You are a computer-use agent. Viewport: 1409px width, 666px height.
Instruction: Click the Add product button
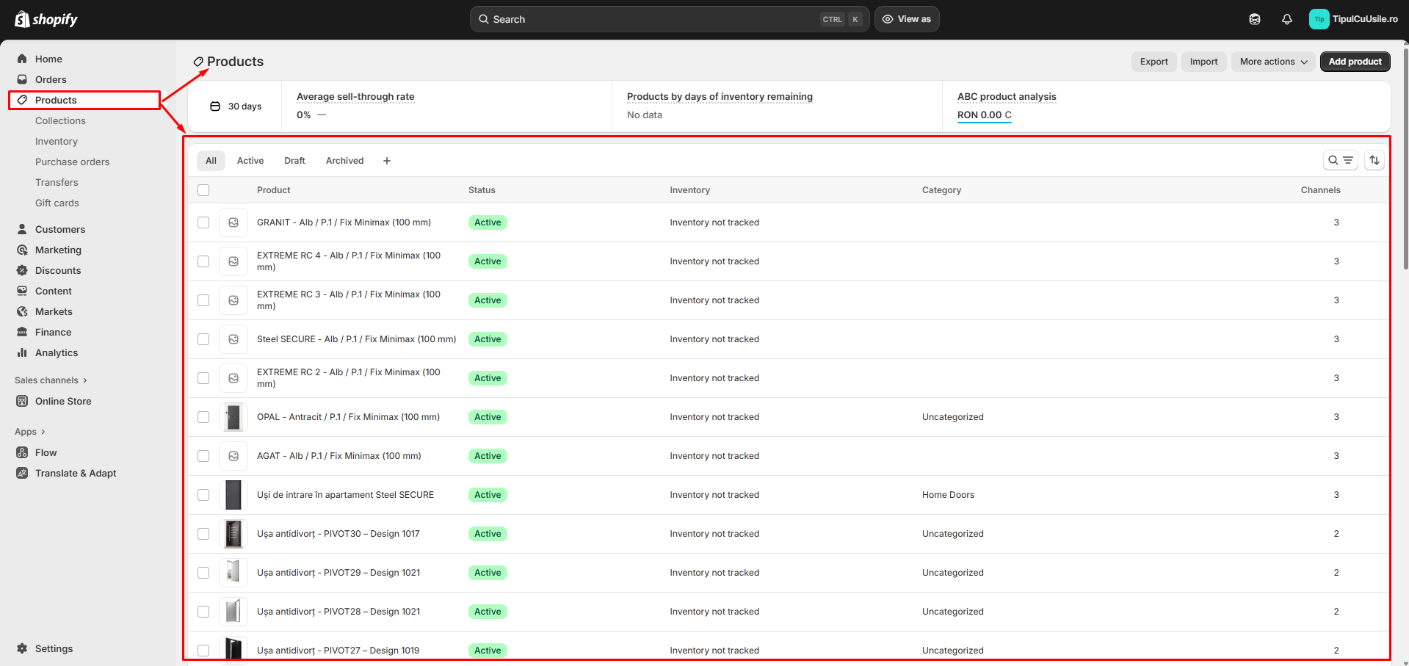(1355, 62)
